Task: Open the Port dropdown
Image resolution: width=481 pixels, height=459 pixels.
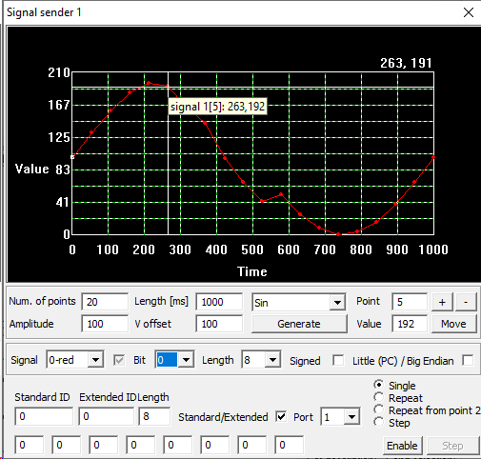Action: tap(351, 416)
